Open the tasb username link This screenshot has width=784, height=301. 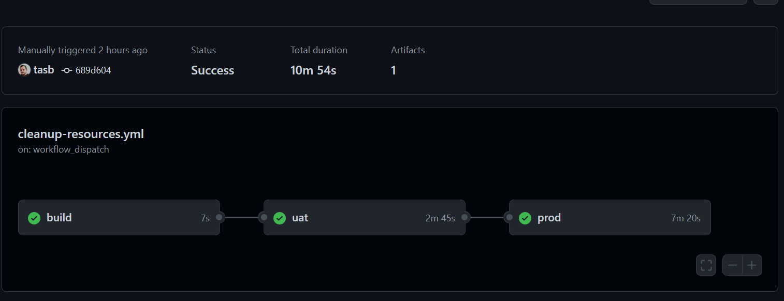[44, 69]
